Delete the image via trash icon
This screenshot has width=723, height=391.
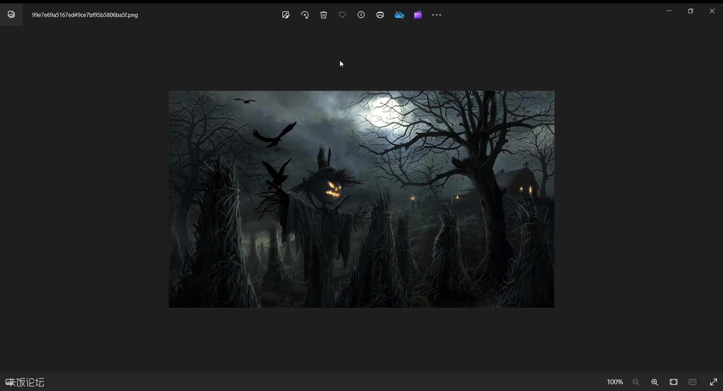(x=323, y=15)
